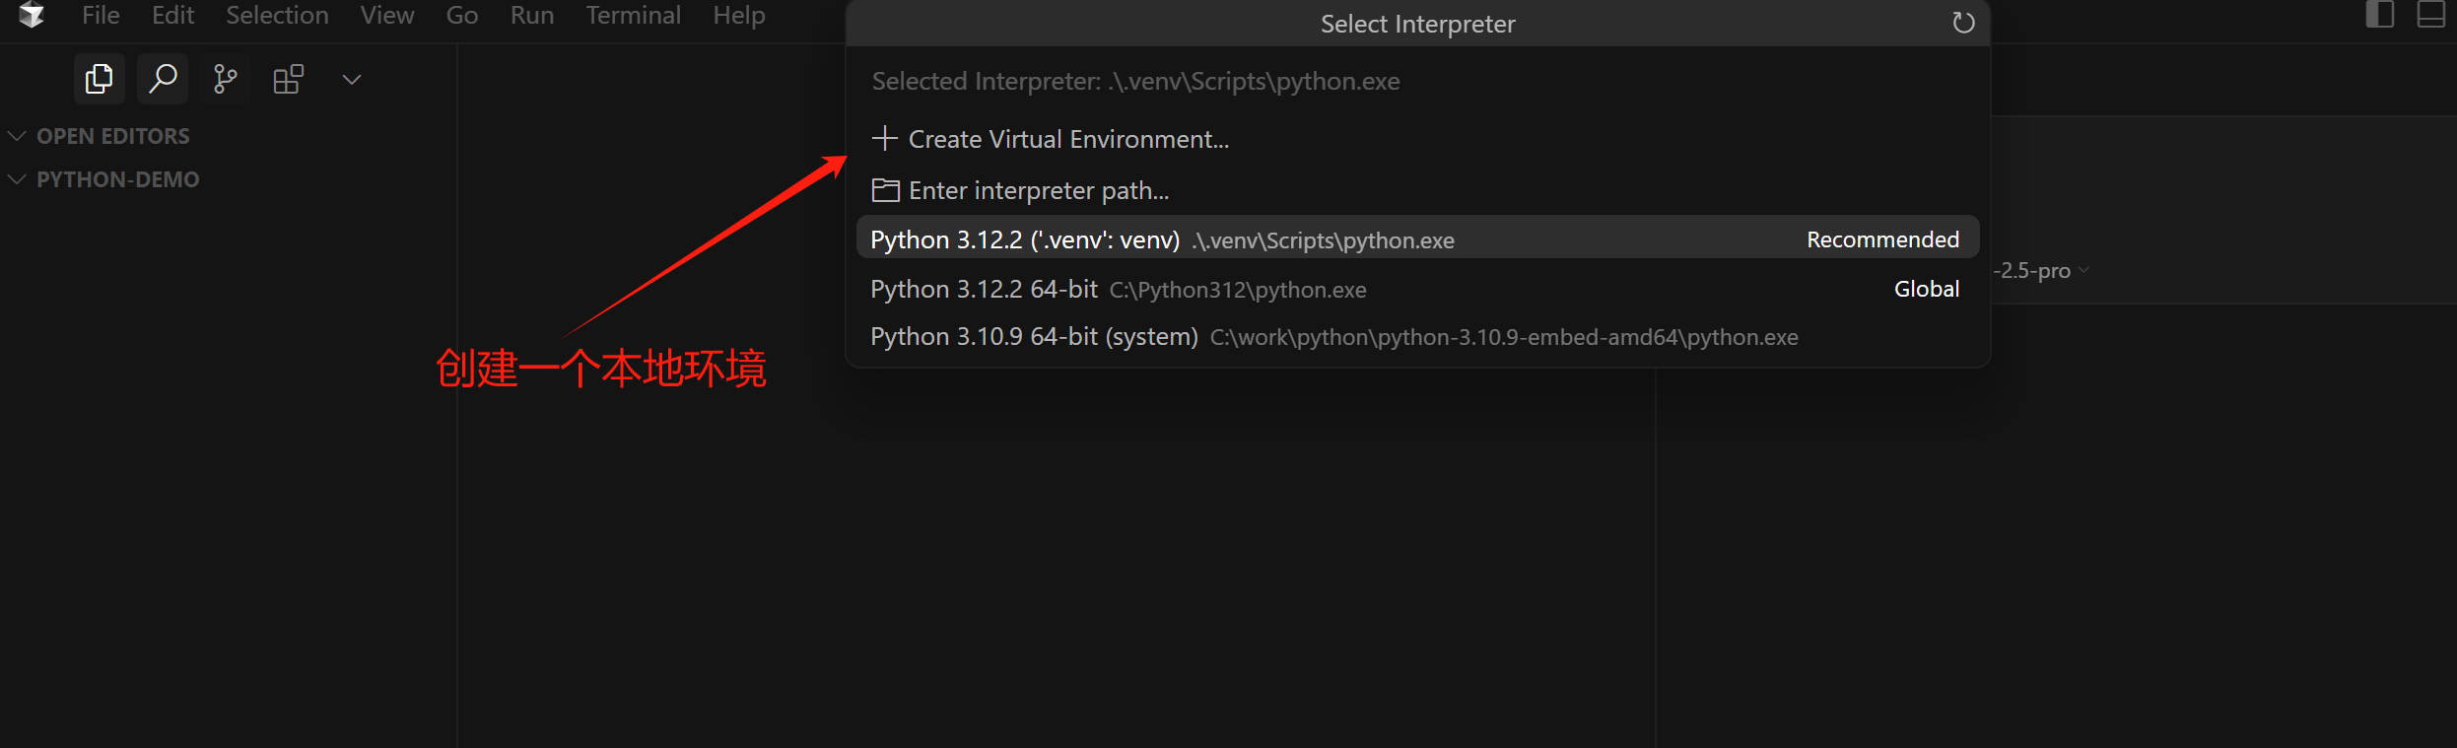Open the Go menu
The height and width of the screenshot is (748, 2457).
click(x=461, y=15)
